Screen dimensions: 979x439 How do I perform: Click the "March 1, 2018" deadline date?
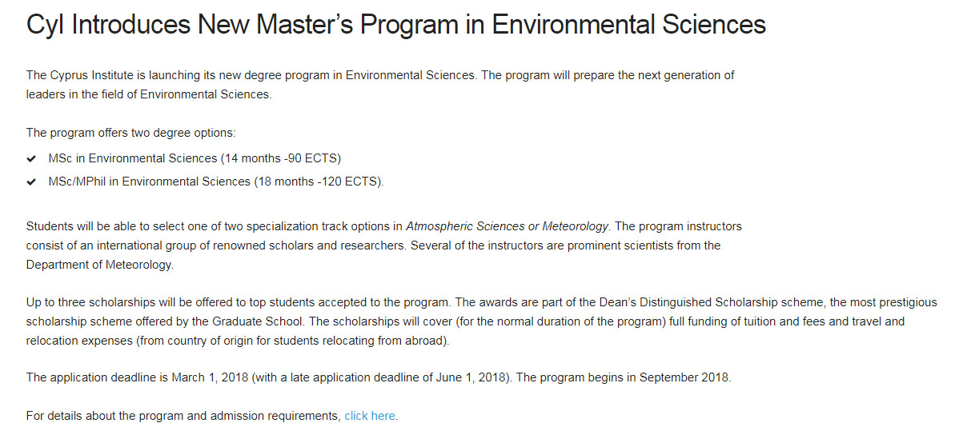click(210, 377)
